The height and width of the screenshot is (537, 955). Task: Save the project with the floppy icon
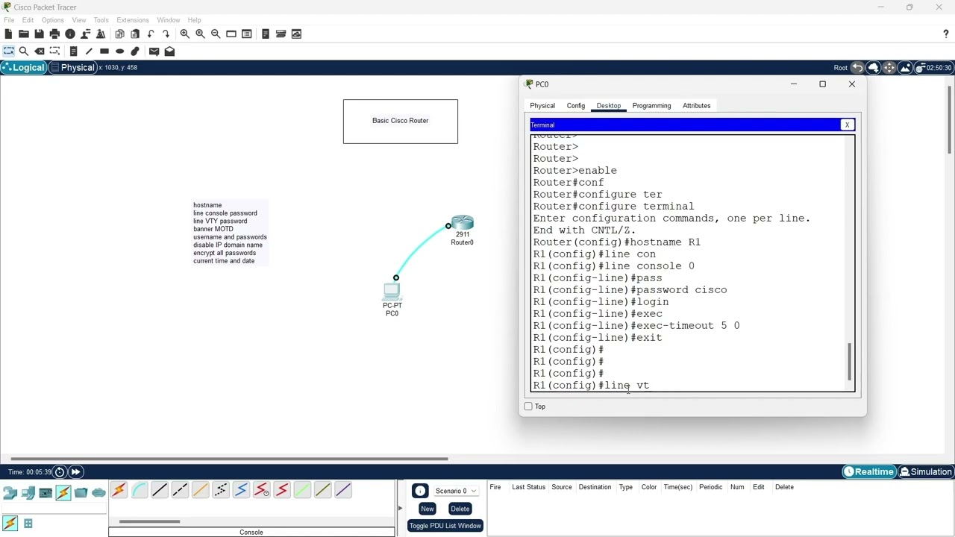(39, 34)
